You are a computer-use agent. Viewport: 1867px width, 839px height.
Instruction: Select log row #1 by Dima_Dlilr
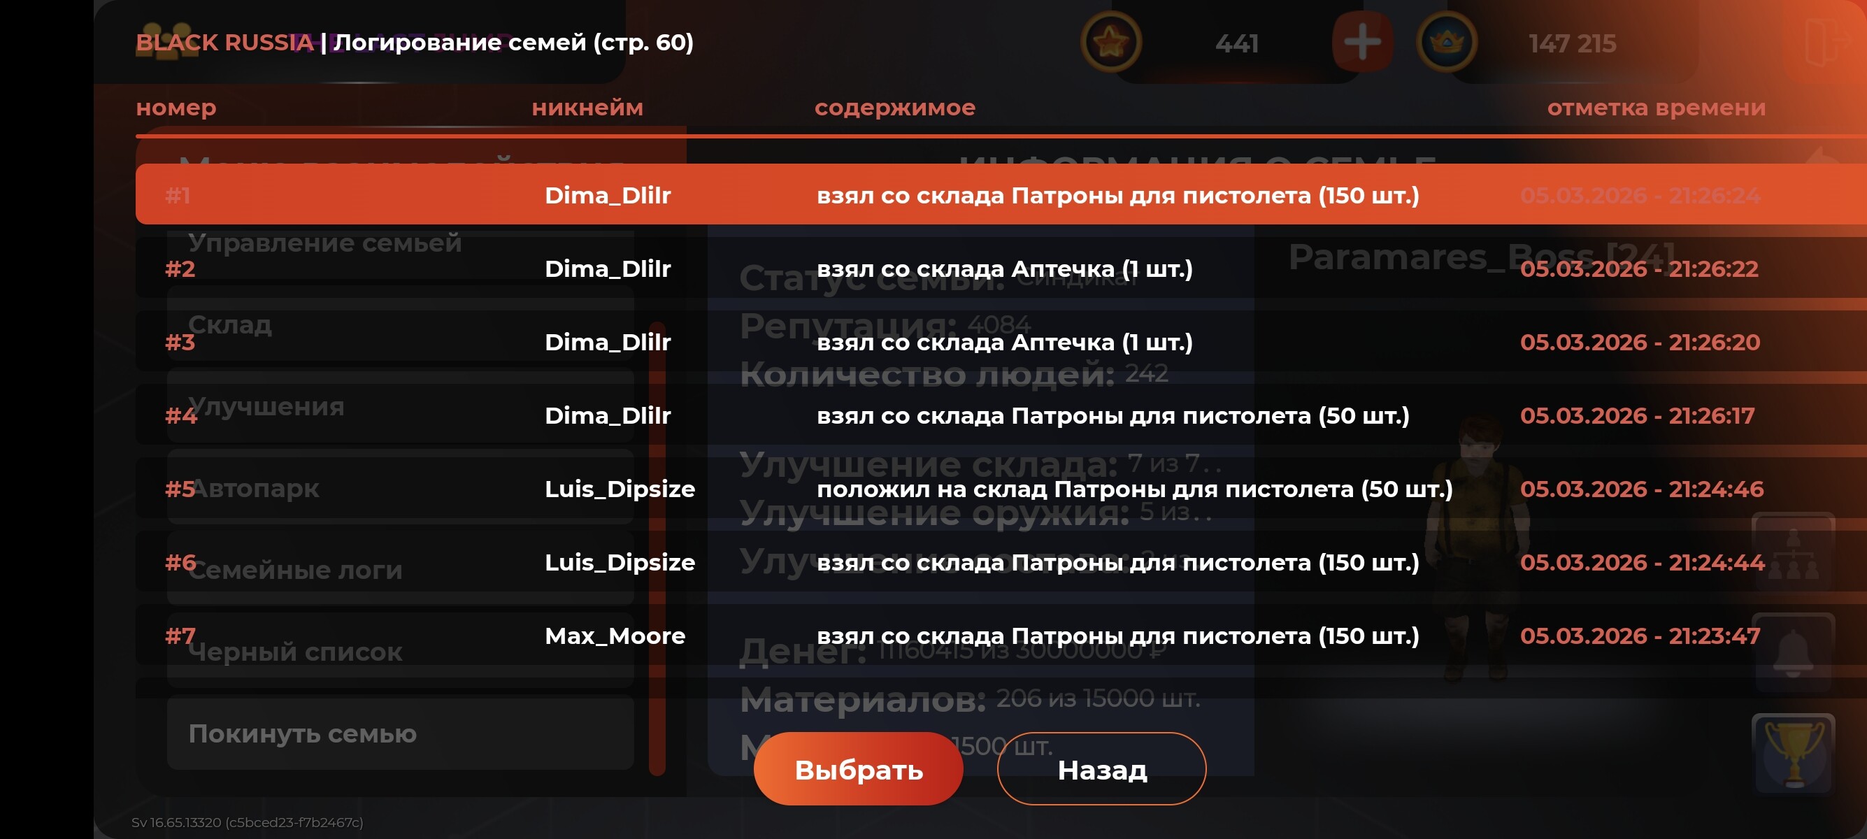1001,194
